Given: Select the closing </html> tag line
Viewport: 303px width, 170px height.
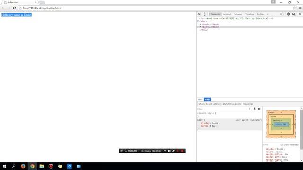Looking at the screenshot, I should (204, 30).
